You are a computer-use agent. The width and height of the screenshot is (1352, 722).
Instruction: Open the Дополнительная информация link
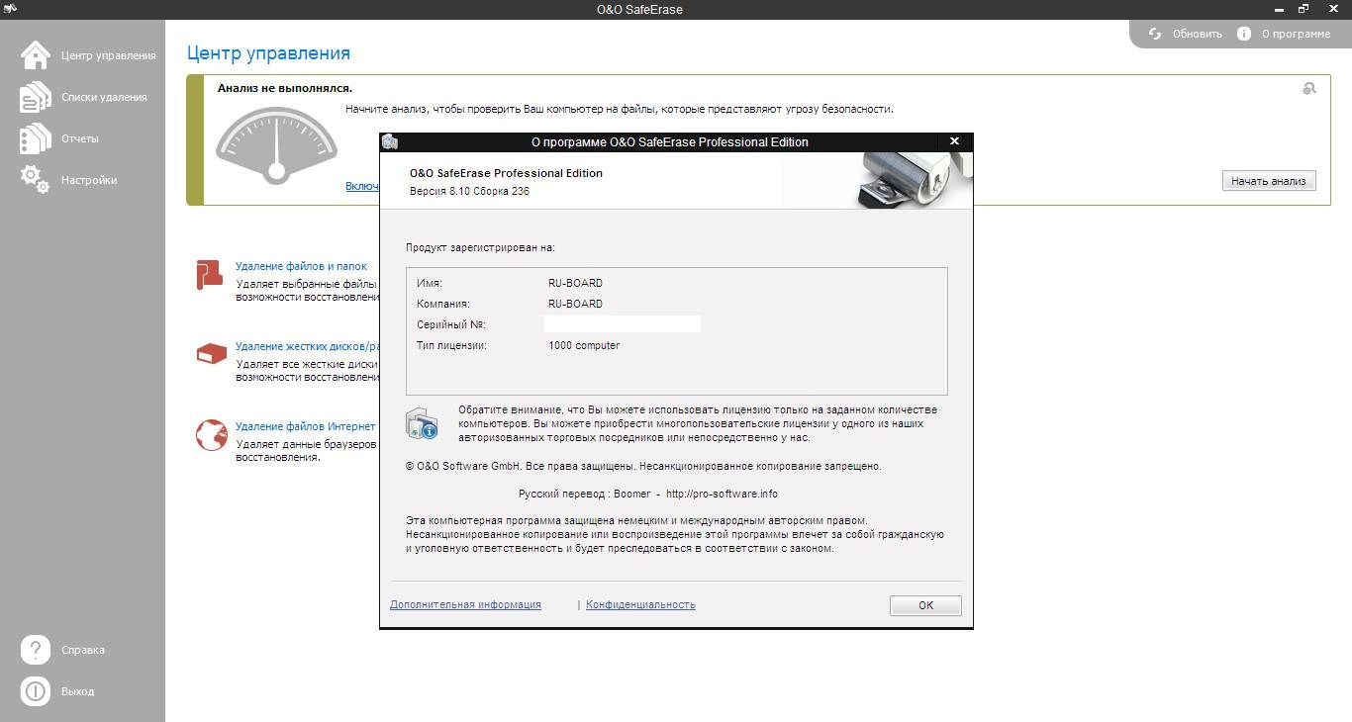pos(465,604)
